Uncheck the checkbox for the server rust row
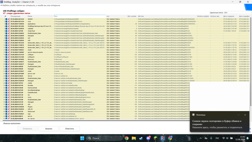252x142 pixels. point(7,74)
